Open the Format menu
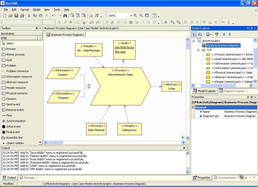This screenshot has height=187, width=258. 25,10
